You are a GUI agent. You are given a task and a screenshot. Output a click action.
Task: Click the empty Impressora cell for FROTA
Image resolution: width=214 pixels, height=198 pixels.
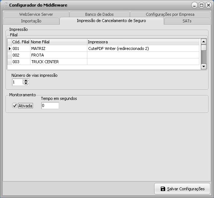(x=143, y=55)
